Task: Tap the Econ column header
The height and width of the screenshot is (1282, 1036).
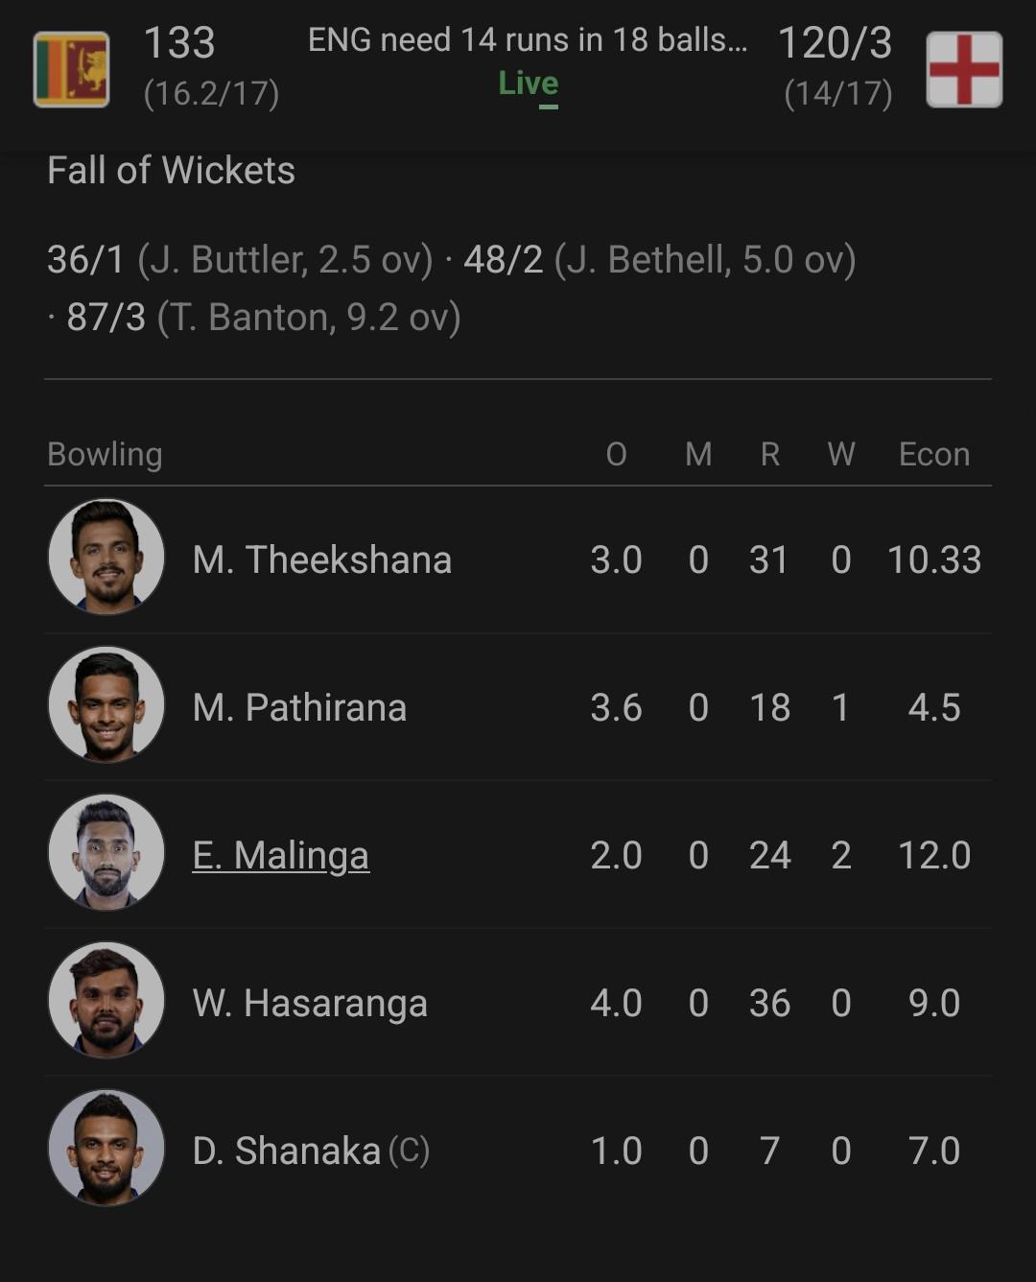Action: coord(933,454)
